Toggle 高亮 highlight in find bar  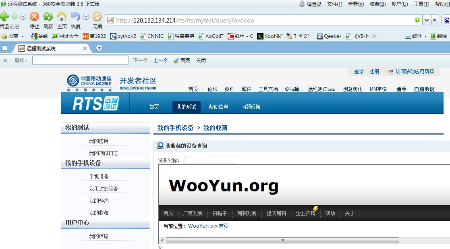tap(182, 60)
